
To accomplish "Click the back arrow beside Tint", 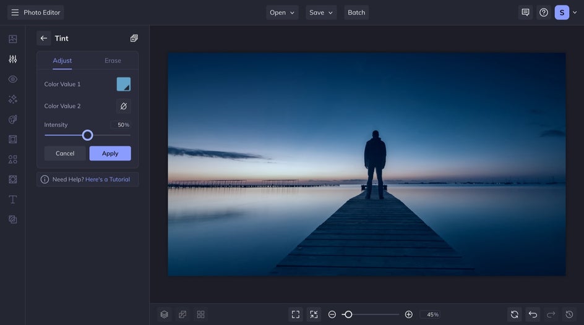I will point(44,38).
